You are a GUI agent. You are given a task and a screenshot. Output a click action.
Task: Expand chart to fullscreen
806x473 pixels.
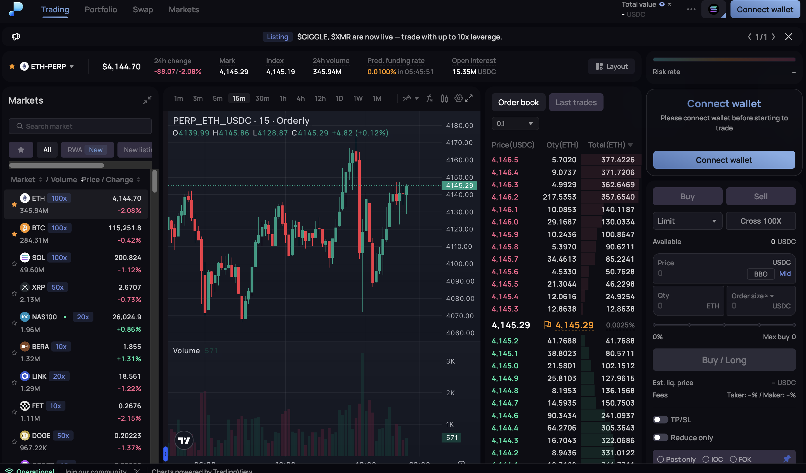(x=470, y=99)
